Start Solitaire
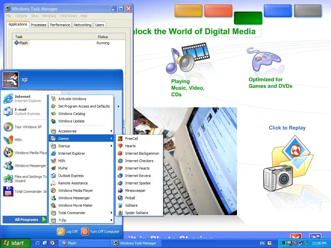The height and width of the screenshot is (248, 331). (x=139, y=205)
